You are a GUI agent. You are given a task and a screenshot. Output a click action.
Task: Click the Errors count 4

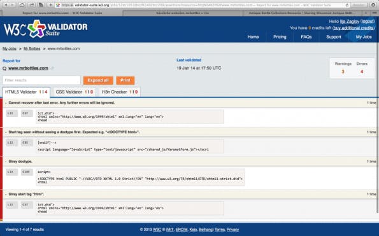pos(362,72)
